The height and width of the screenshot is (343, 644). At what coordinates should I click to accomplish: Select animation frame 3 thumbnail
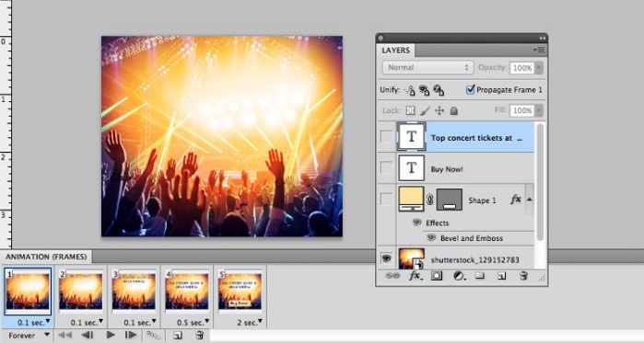(x=134, y=291)
